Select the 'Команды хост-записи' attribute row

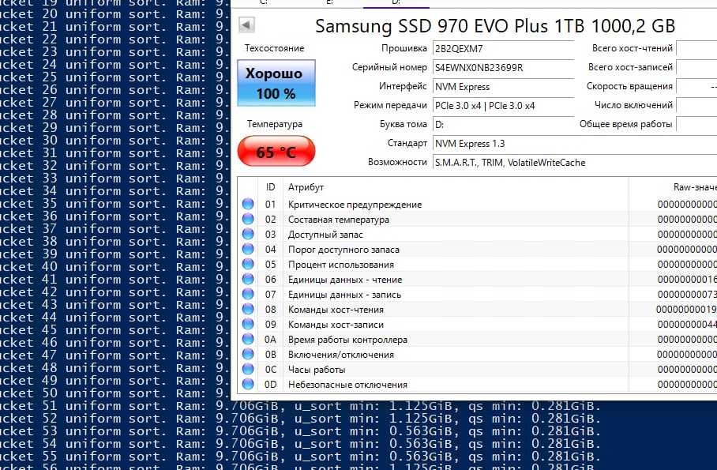tap(477, 325)
